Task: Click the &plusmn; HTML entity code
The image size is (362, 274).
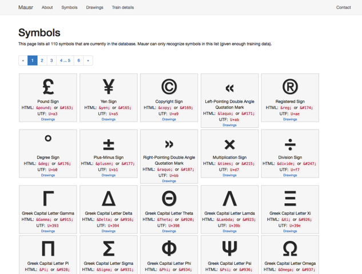Action: click(104, 164)
